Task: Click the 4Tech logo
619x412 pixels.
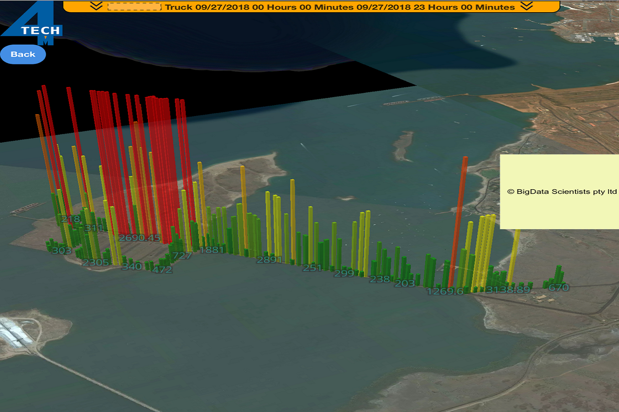Action: coord(32,22)
